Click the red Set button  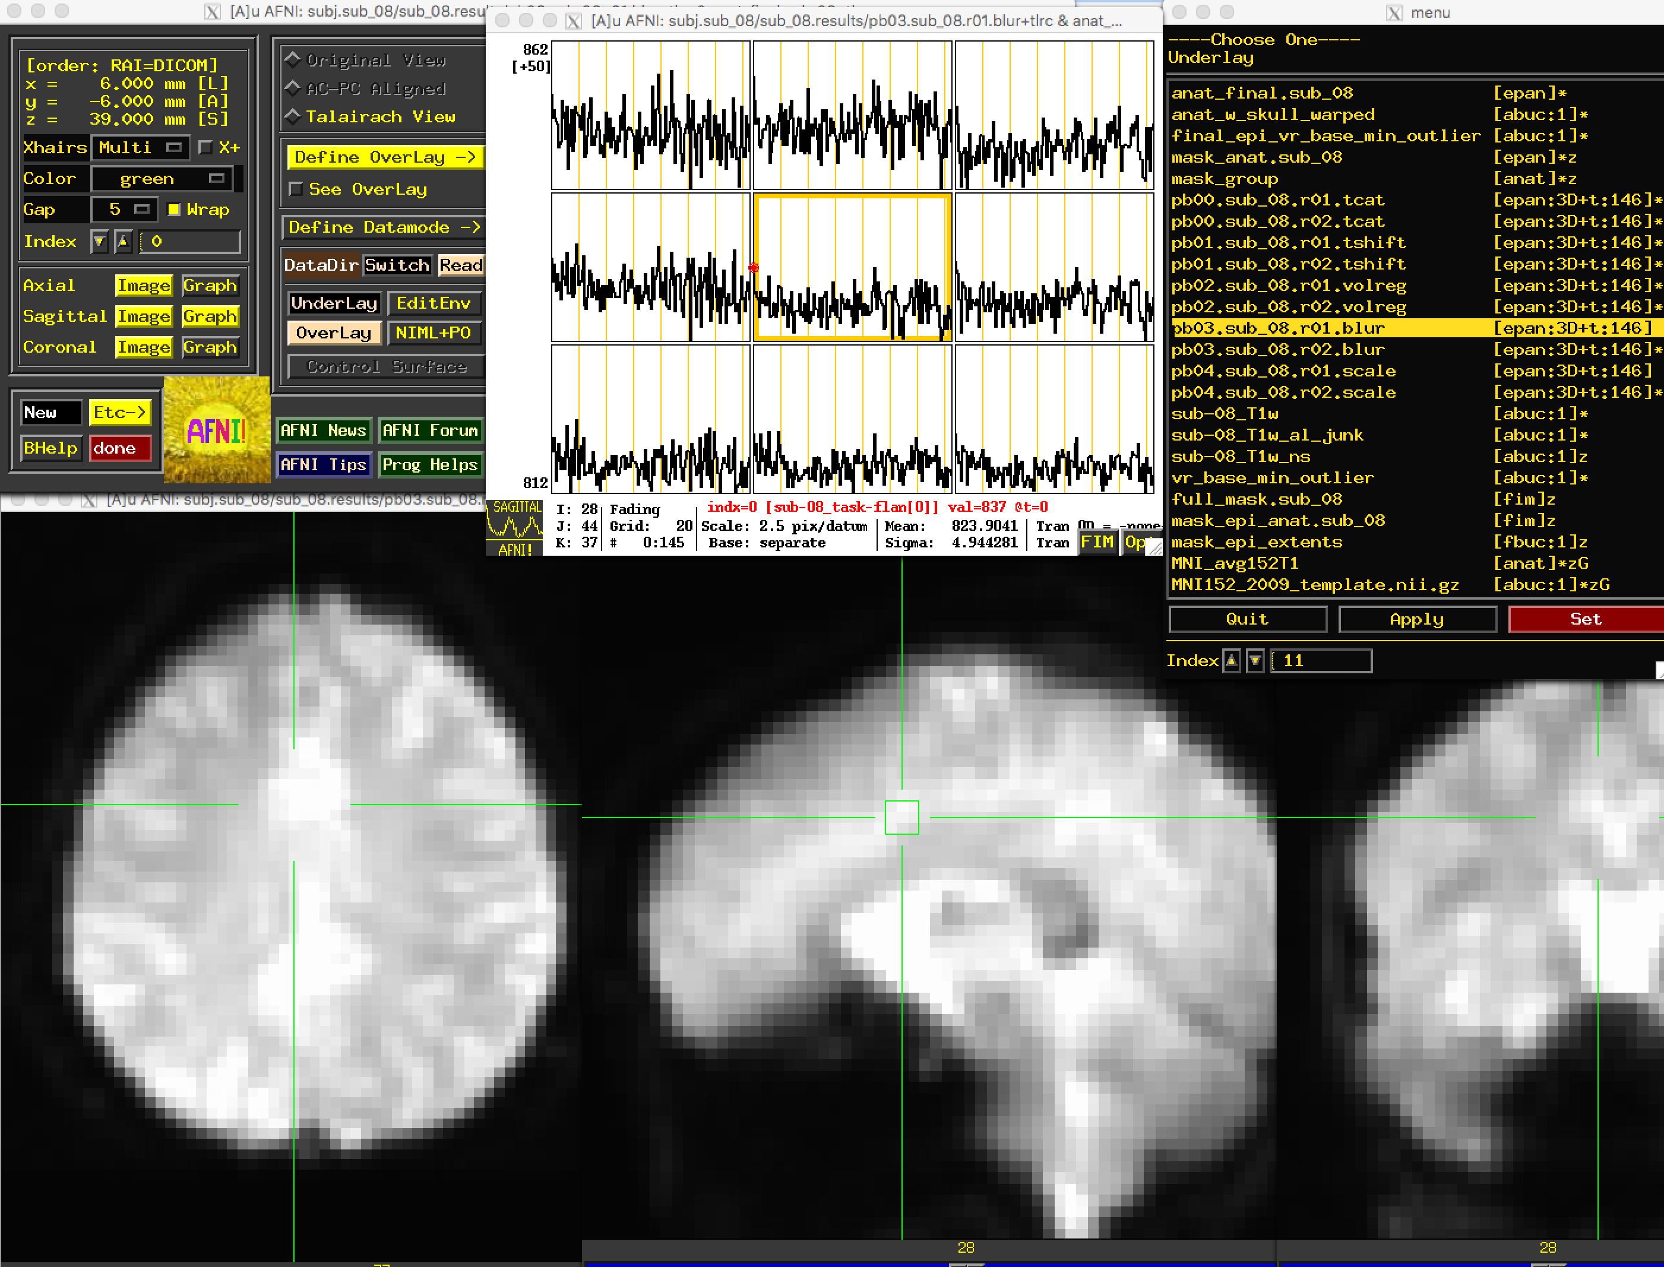click(1586, 619)
